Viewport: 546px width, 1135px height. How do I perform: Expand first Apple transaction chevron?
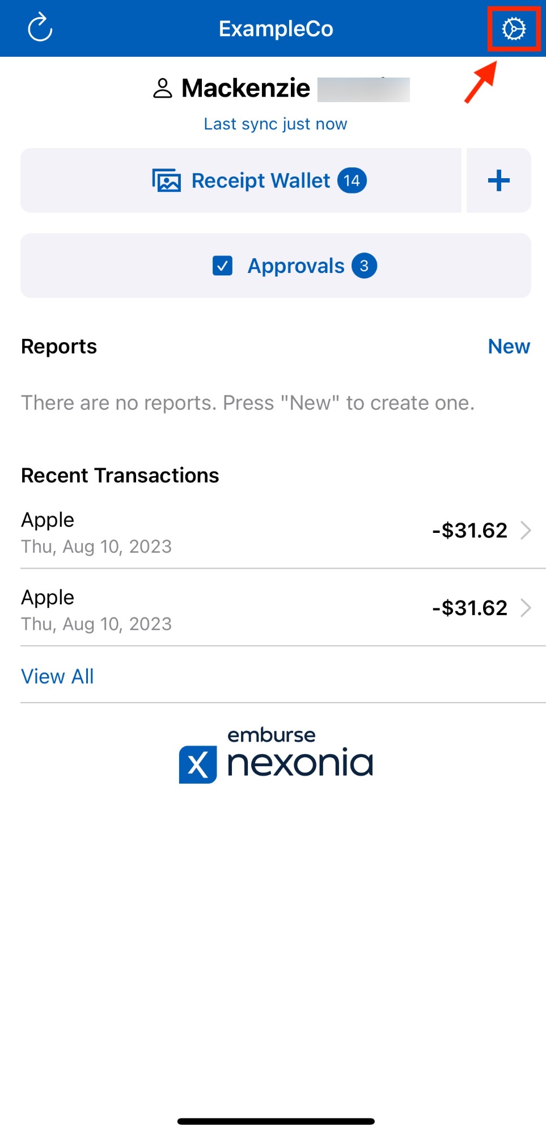[526, 531]
